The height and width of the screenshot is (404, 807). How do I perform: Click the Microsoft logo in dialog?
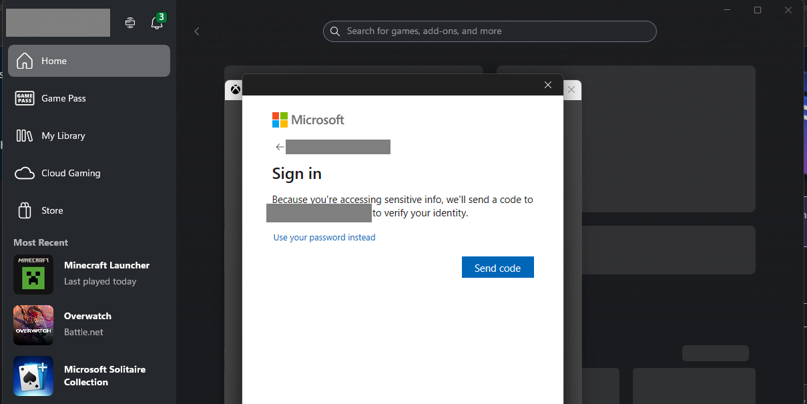pyautogui.click(x=308, y=120)
